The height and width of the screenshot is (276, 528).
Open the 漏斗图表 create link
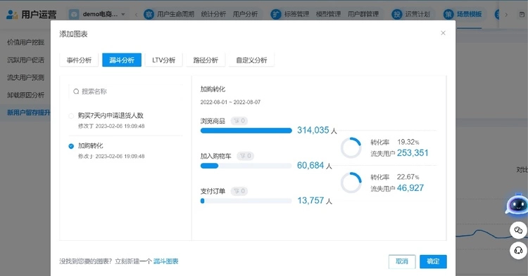click(165, 261)
